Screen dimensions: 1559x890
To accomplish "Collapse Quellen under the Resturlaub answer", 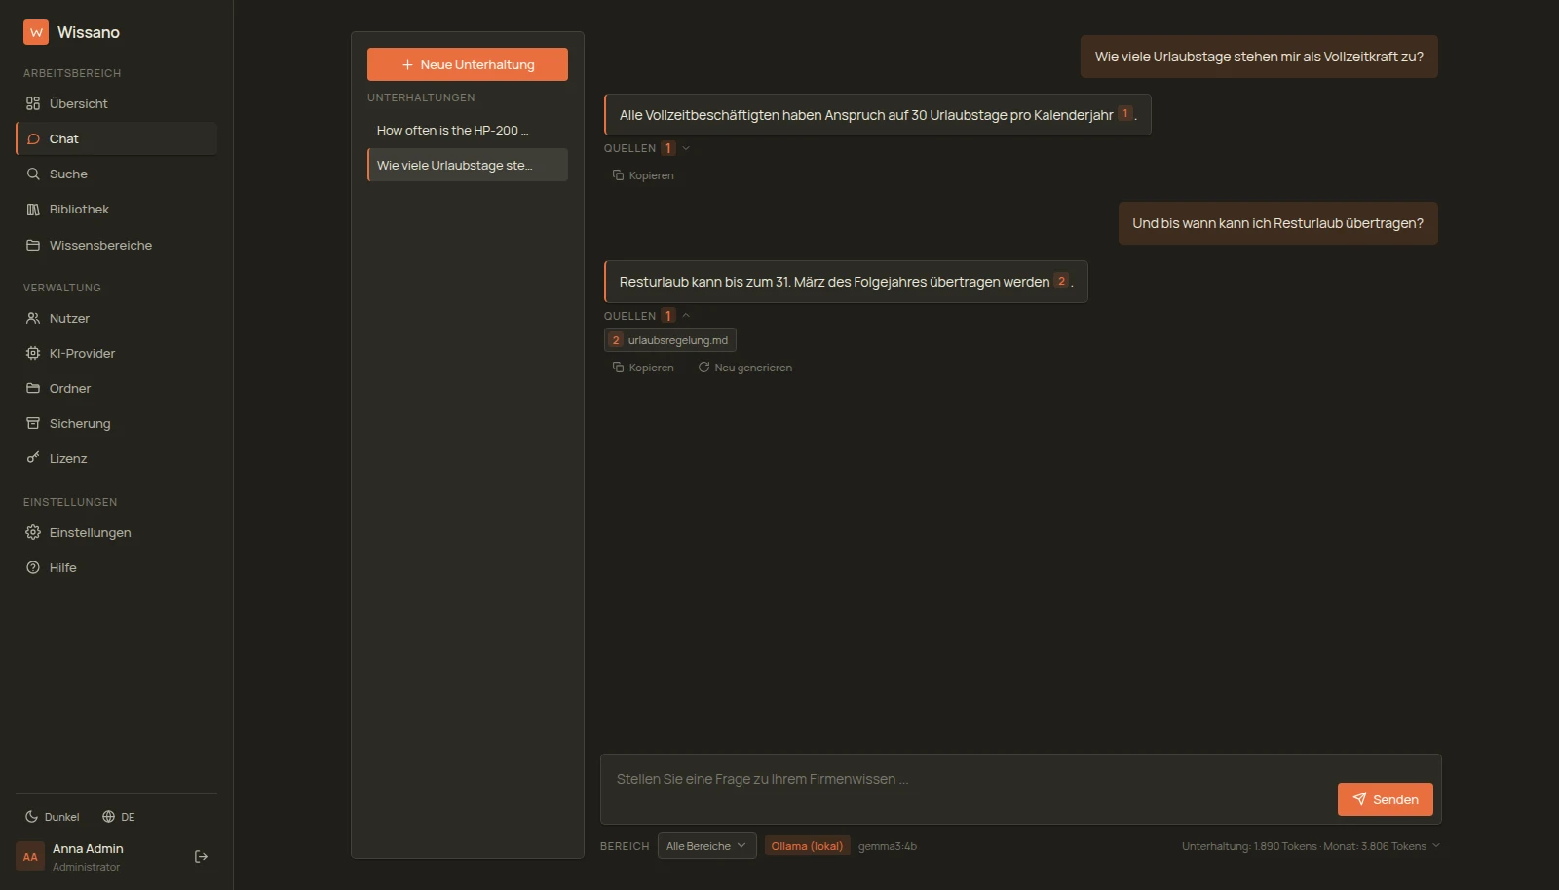I will click(x=647, y=316).
